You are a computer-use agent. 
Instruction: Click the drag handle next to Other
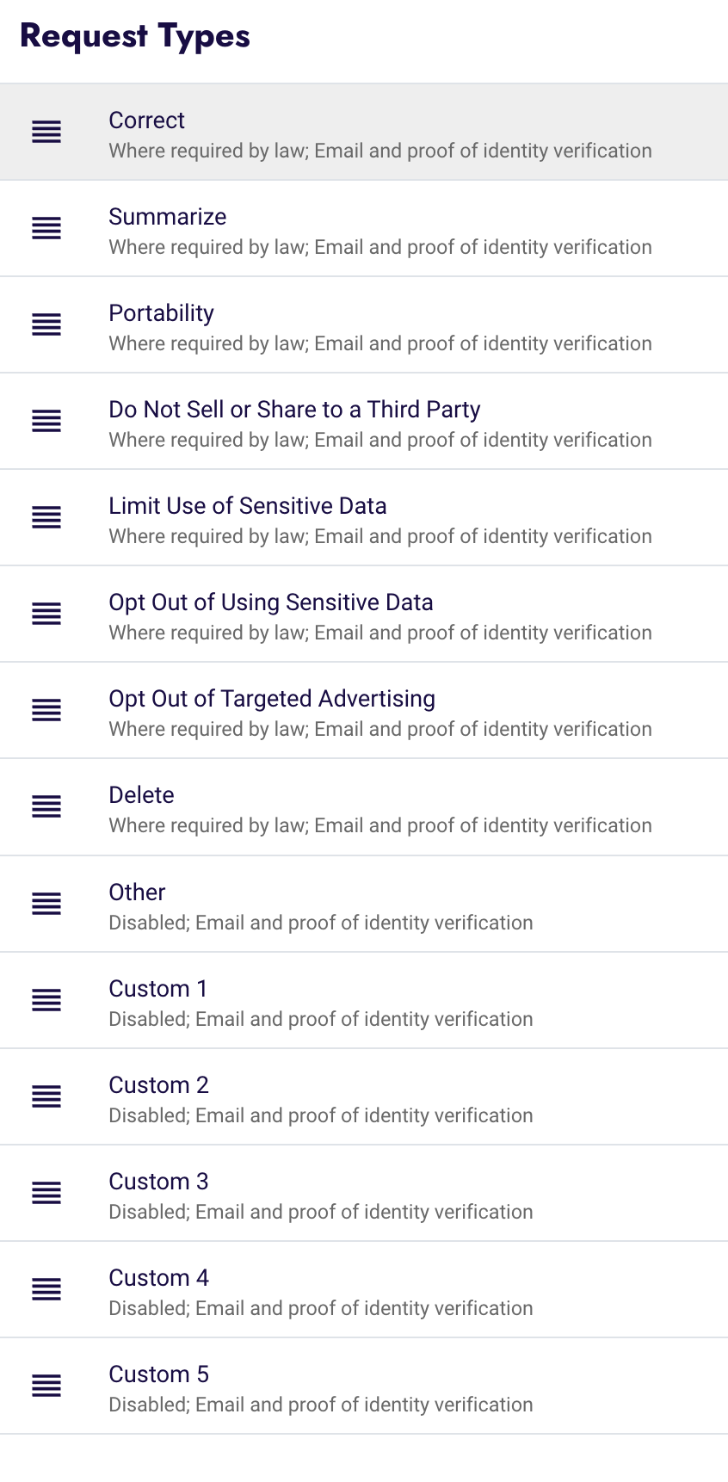coord(46,904)
